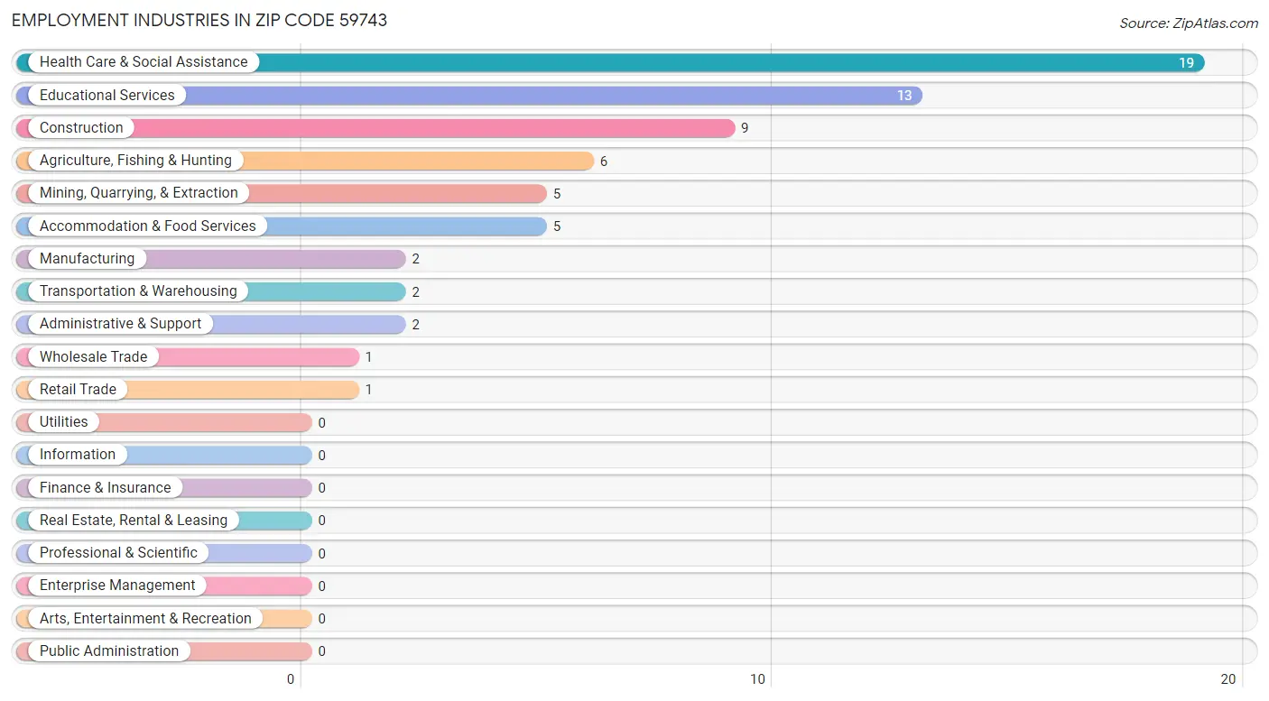Select Transportation & Warehousing label
Viewport: 1269px width, 701px height.
138,291
